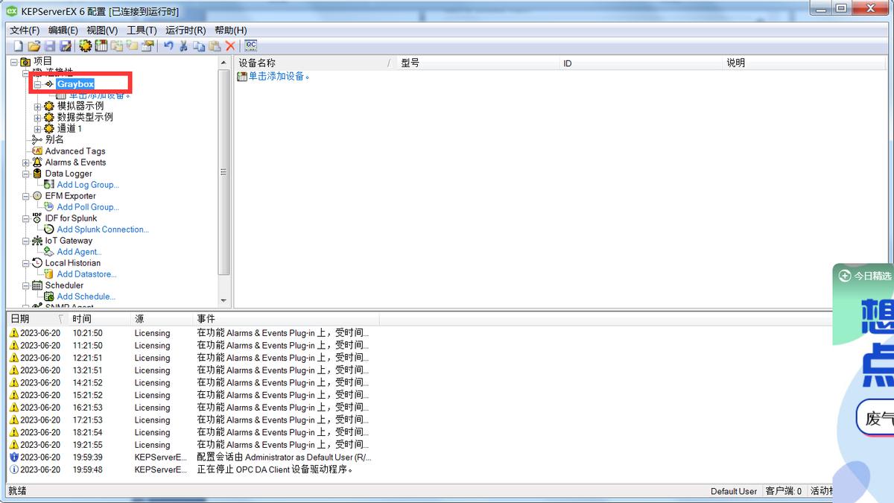
Task: Click the Add Splunk Connection link
Action: tap(102, 229)
